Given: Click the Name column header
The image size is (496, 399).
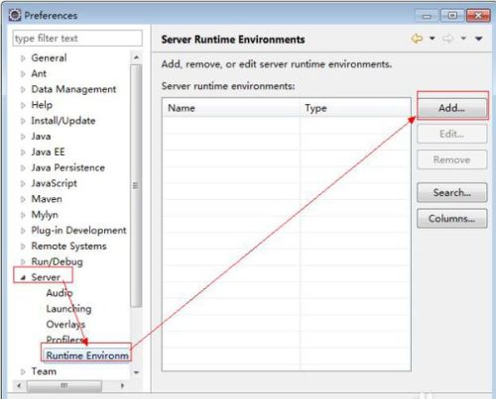Looking at the screenshot, I should [x=231, y=108].
